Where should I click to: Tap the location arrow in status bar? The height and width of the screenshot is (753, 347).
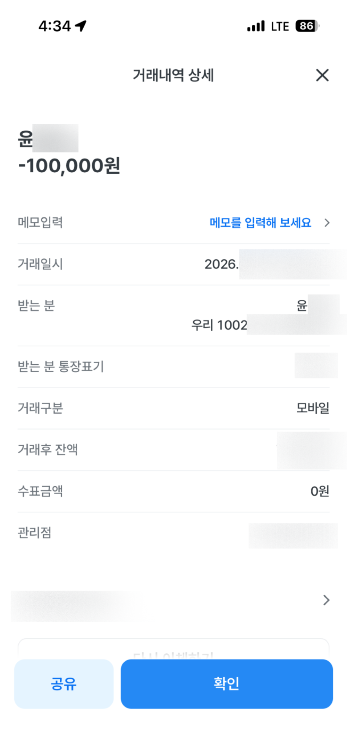coord(81,26)
